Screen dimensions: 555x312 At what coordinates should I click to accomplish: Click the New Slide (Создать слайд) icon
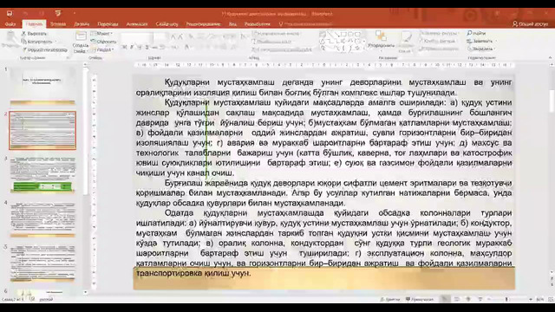[81, 36]
